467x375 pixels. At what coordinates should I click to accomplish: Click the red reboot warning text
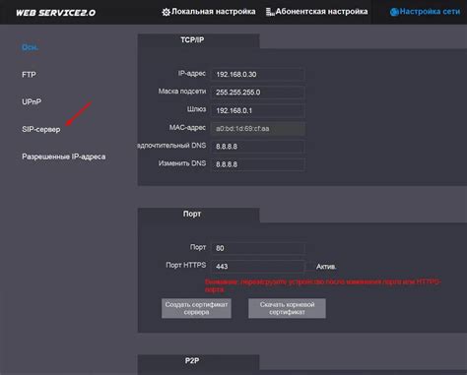[x=323, y=285]
